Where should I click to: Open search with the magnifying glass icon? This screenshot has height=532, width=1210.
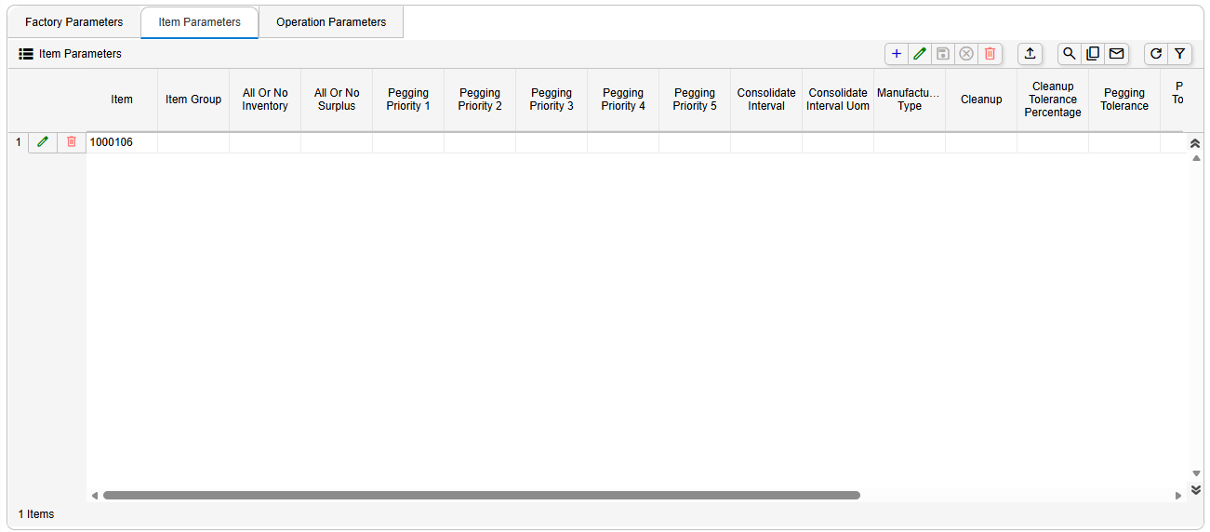[1070, 54]
